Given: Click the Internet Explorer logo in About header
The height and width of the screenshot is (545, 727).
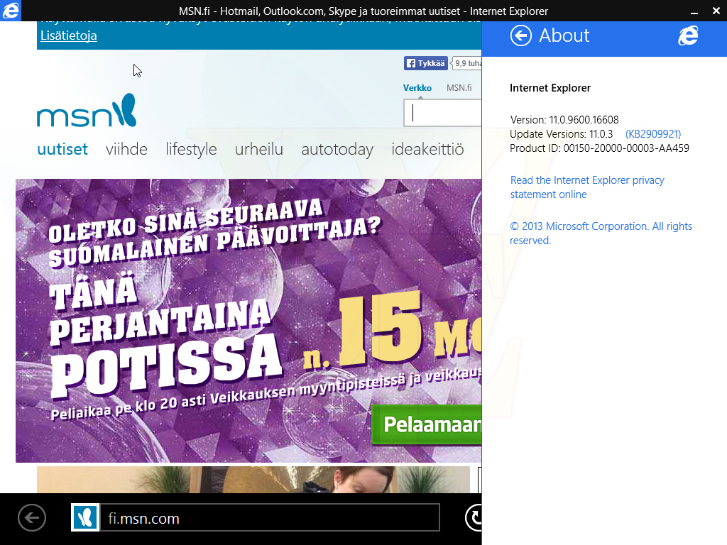Looking at the screenshot, I should [688, 35].
